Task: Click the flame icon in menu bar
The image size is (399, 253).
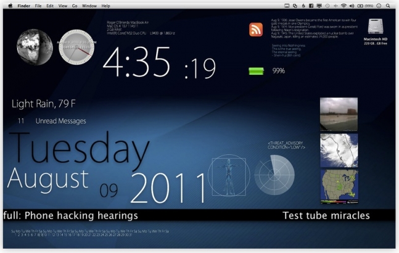Action: 303,6
